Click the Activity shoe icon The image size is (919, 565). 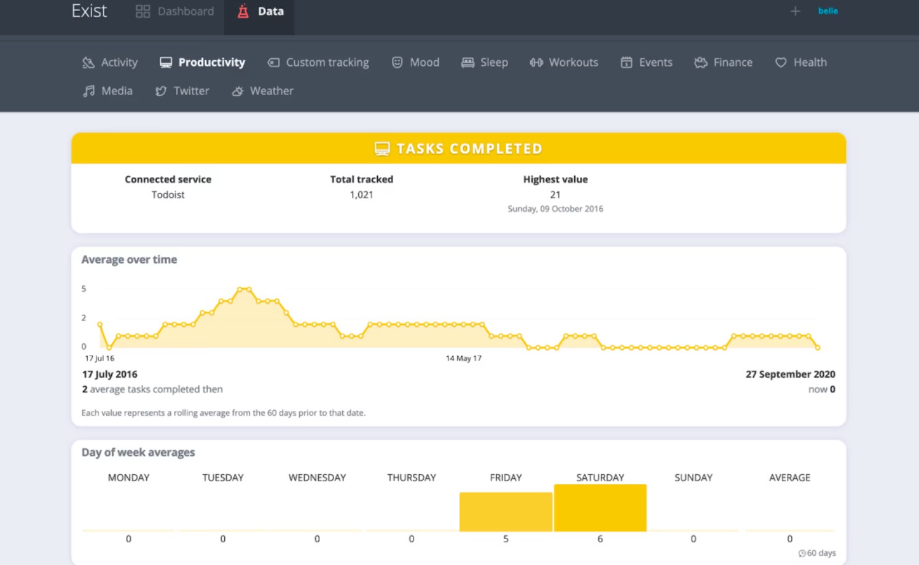pos(88,63)
